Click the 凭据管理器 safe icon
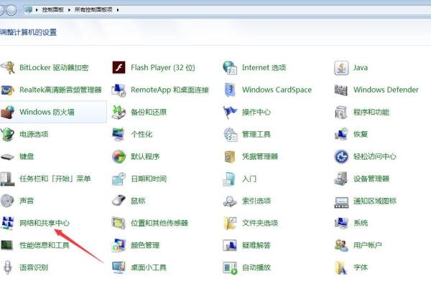This screenshot has width=431, height=281. click(x=230, y=156)
